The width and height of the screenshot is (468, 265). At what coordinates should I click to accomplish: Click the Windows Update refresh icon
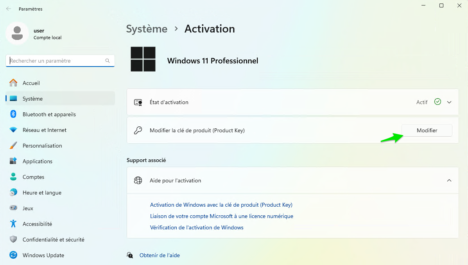coord(13,255)
